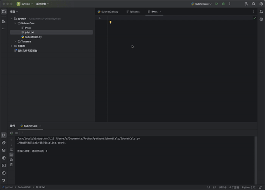Click the stop process square button
This screenshot has height=190, width=265.
[x=16, y=133]
